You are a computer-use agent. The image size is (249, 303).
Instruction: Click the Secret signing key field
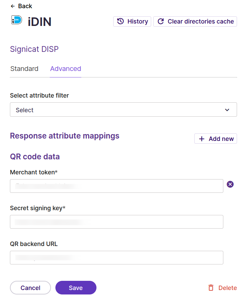tap(116, 222)
